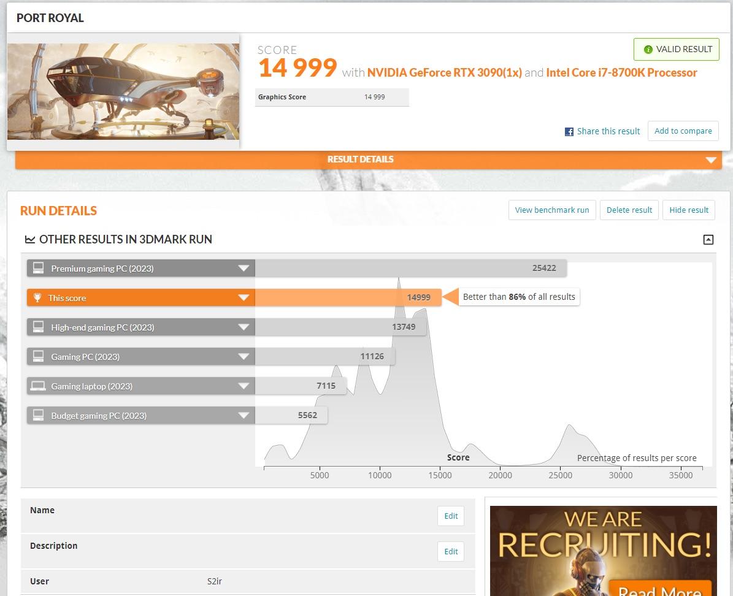The width and height of the screenshot is (733, 596).
Task: Click Edit button in the Name row
Action: tap(451, 516)
